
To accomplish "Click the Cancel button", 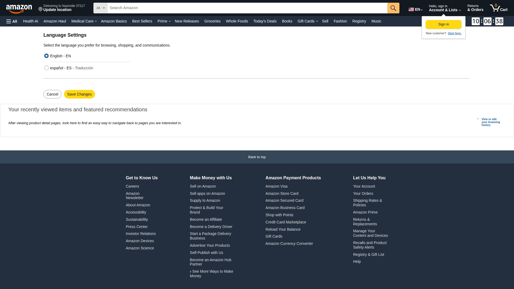I will [x=52, y=94].
